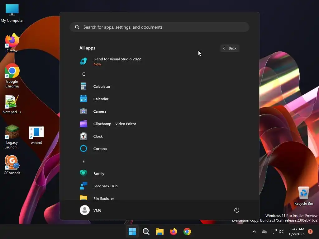Viewport: 319px width, 239px height.
Task: Launch the Calculator app icon
Action: tap(83, 87)
